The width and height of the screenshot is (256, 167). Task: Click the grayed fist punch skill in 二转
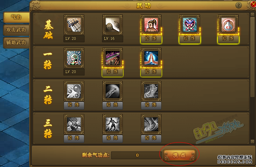click(x=113, y=91)
